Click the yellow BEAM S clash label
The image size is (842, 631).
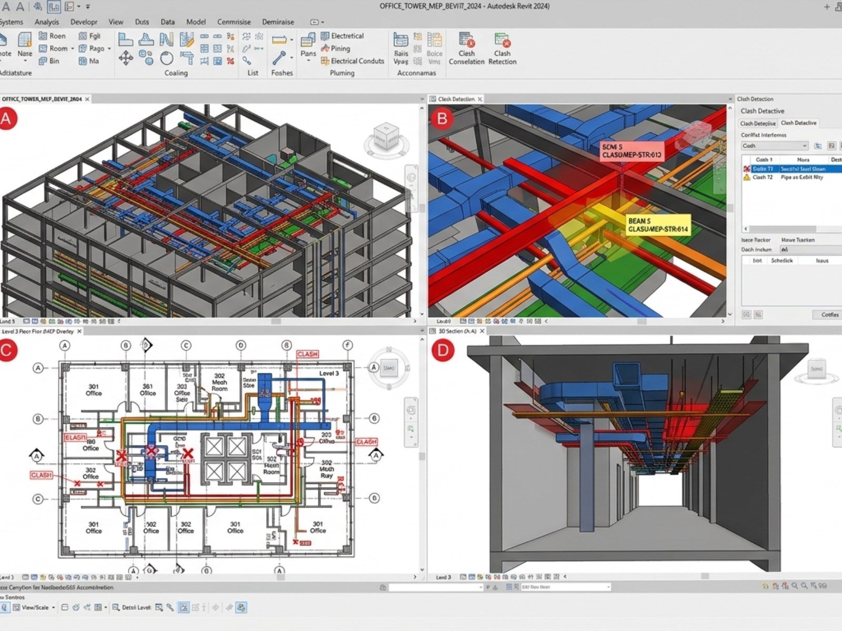(658, 225)
